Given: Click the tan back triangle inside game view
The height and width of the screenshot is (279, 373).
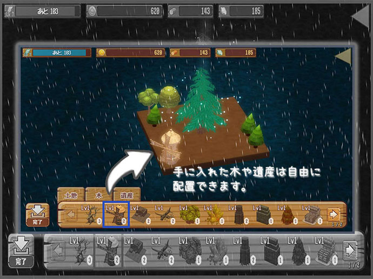Looking at the screenshot, I should (x=343, y=55).
